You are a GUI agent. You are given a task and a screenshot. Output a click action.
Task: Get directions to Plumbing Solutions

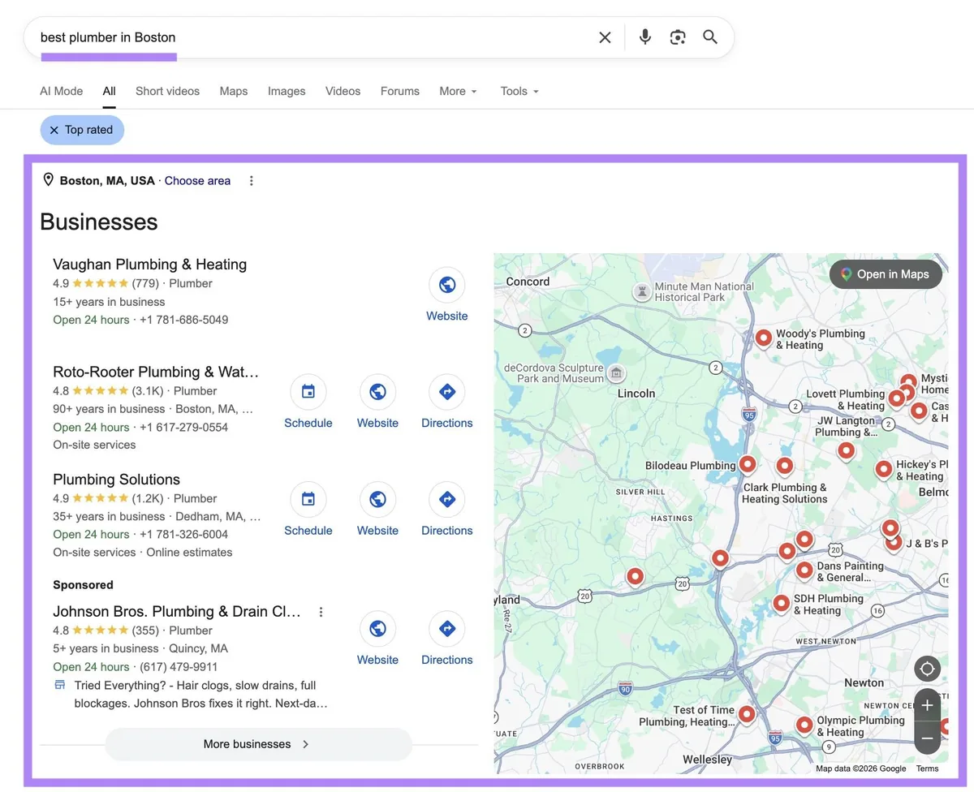pyautogui.click(x=447, y=500)
